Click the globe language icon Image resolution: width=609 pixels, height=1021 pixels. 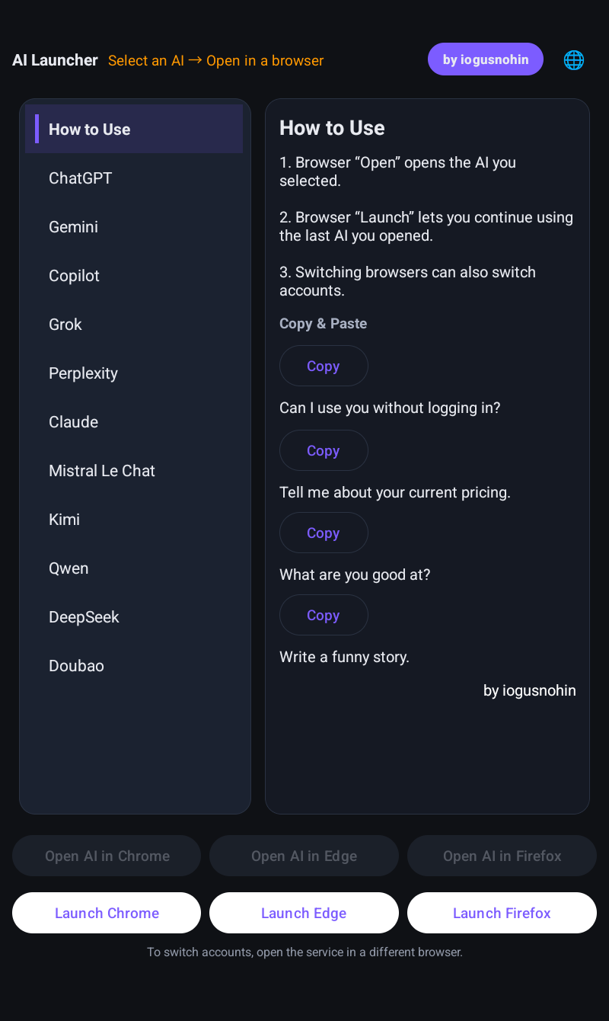coord(574,59)
